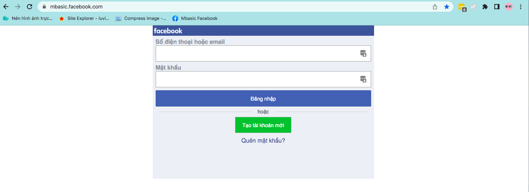Click the facebook logo in header

[x=168, y=31]
